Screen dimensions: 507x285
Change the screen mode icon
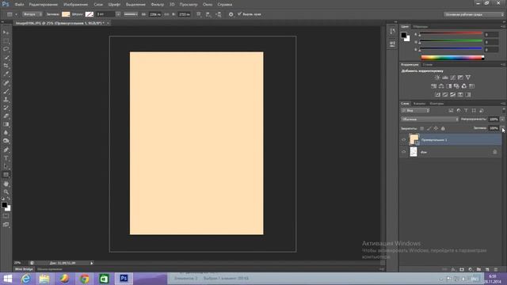[6, 224]
